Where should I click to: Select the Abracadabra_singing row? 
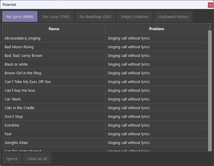point(22,38)
